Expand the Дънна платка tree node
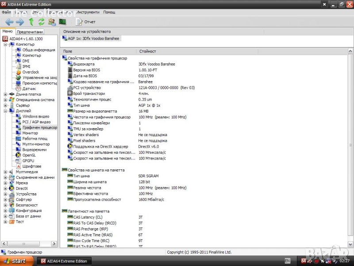 (x=5, y=94)
